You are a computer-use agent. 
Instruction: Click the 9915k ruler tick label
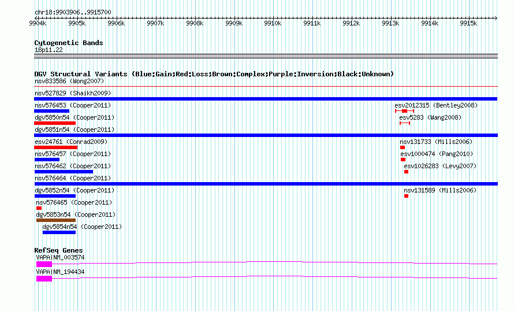point(468,23)
